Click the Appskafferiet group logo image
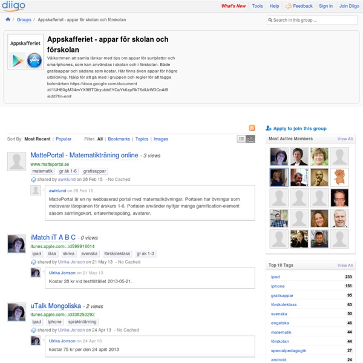This screenshot has width=363, height=363. click(25, 52)
